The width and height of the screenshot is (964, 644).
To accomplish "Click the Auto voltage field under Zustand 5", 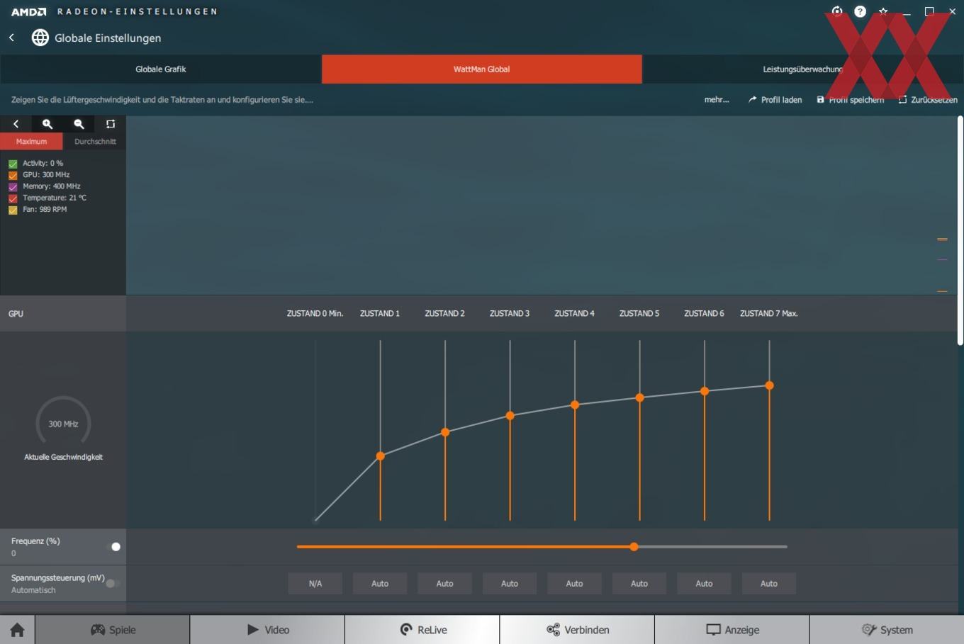I will (639, 584).
